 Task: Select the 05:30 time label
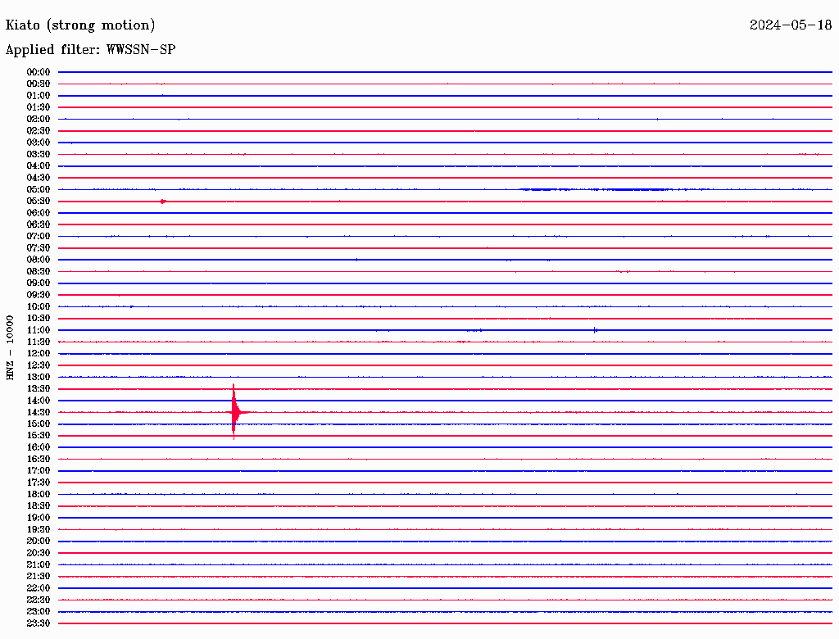click(39, 202)
